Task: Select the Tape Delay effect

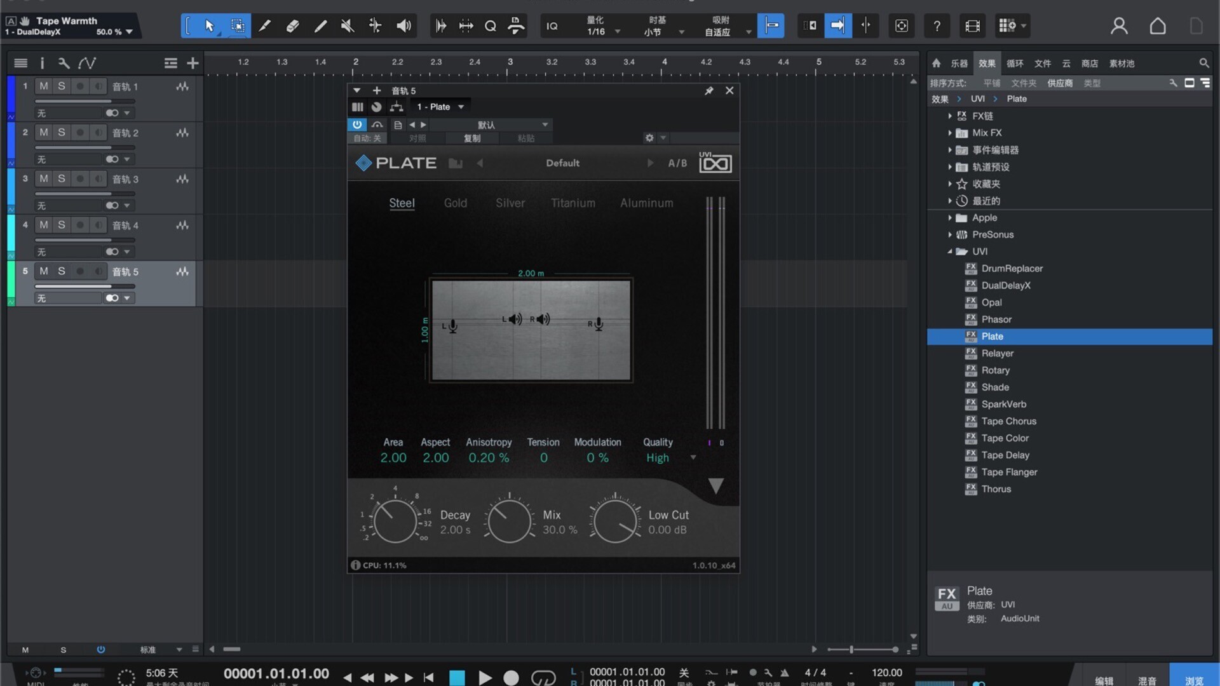Action: [x=1005, y=455]
